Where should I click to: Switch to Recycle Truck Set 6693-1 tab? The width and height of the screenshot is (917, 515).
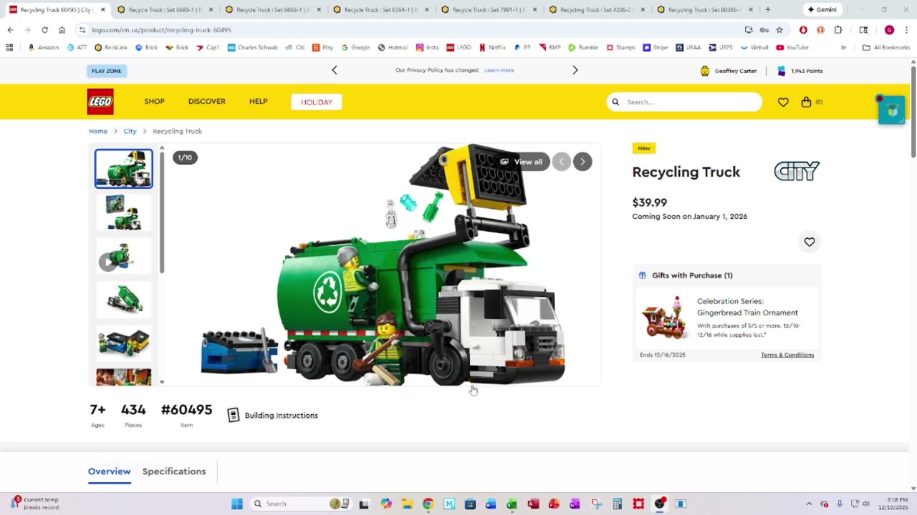click(x=165, y=9)
